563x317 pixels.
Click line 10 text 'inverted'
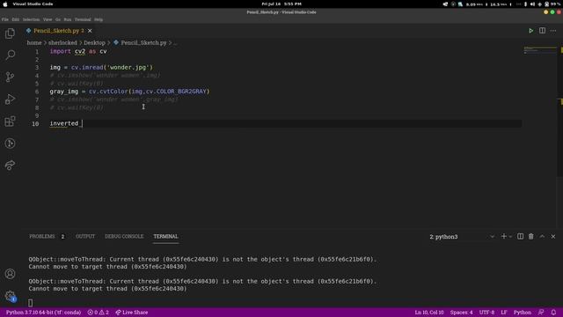[64, 123]
